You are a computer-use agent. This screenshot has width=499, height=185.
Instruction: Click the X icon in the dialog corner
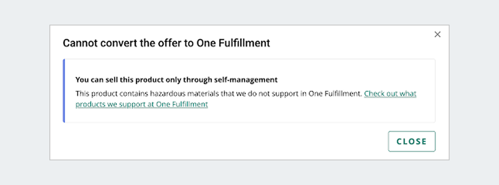point(437,34)
